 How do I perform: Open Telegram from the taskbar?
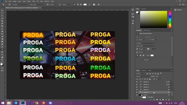[x=16, y=103]
